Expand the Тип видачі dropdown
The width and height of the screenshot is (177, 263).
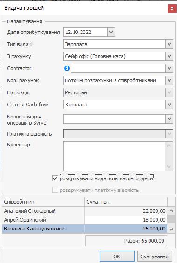169,44
